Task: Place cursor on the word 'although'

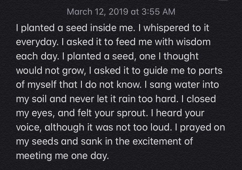Action: pos(64,128)
